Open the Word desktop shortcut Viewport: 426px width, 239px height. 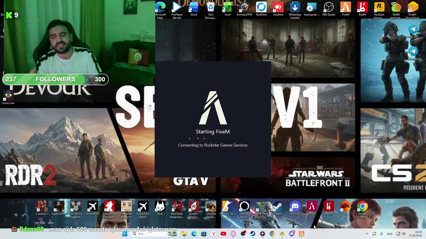point(194,9)
